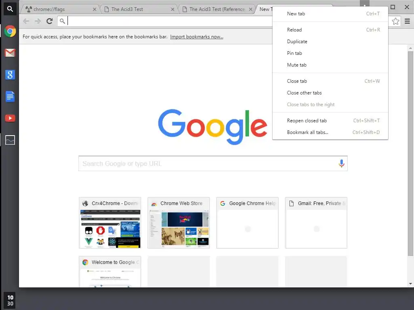Open the wallpaper image app icon
This screenshot has height=310, width=414.
click(x=10, y=140)
